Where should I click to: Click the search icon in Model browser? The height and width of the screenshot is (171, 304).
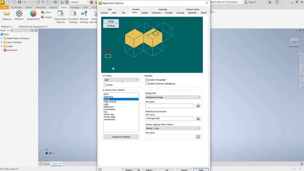tap(32, 30)
